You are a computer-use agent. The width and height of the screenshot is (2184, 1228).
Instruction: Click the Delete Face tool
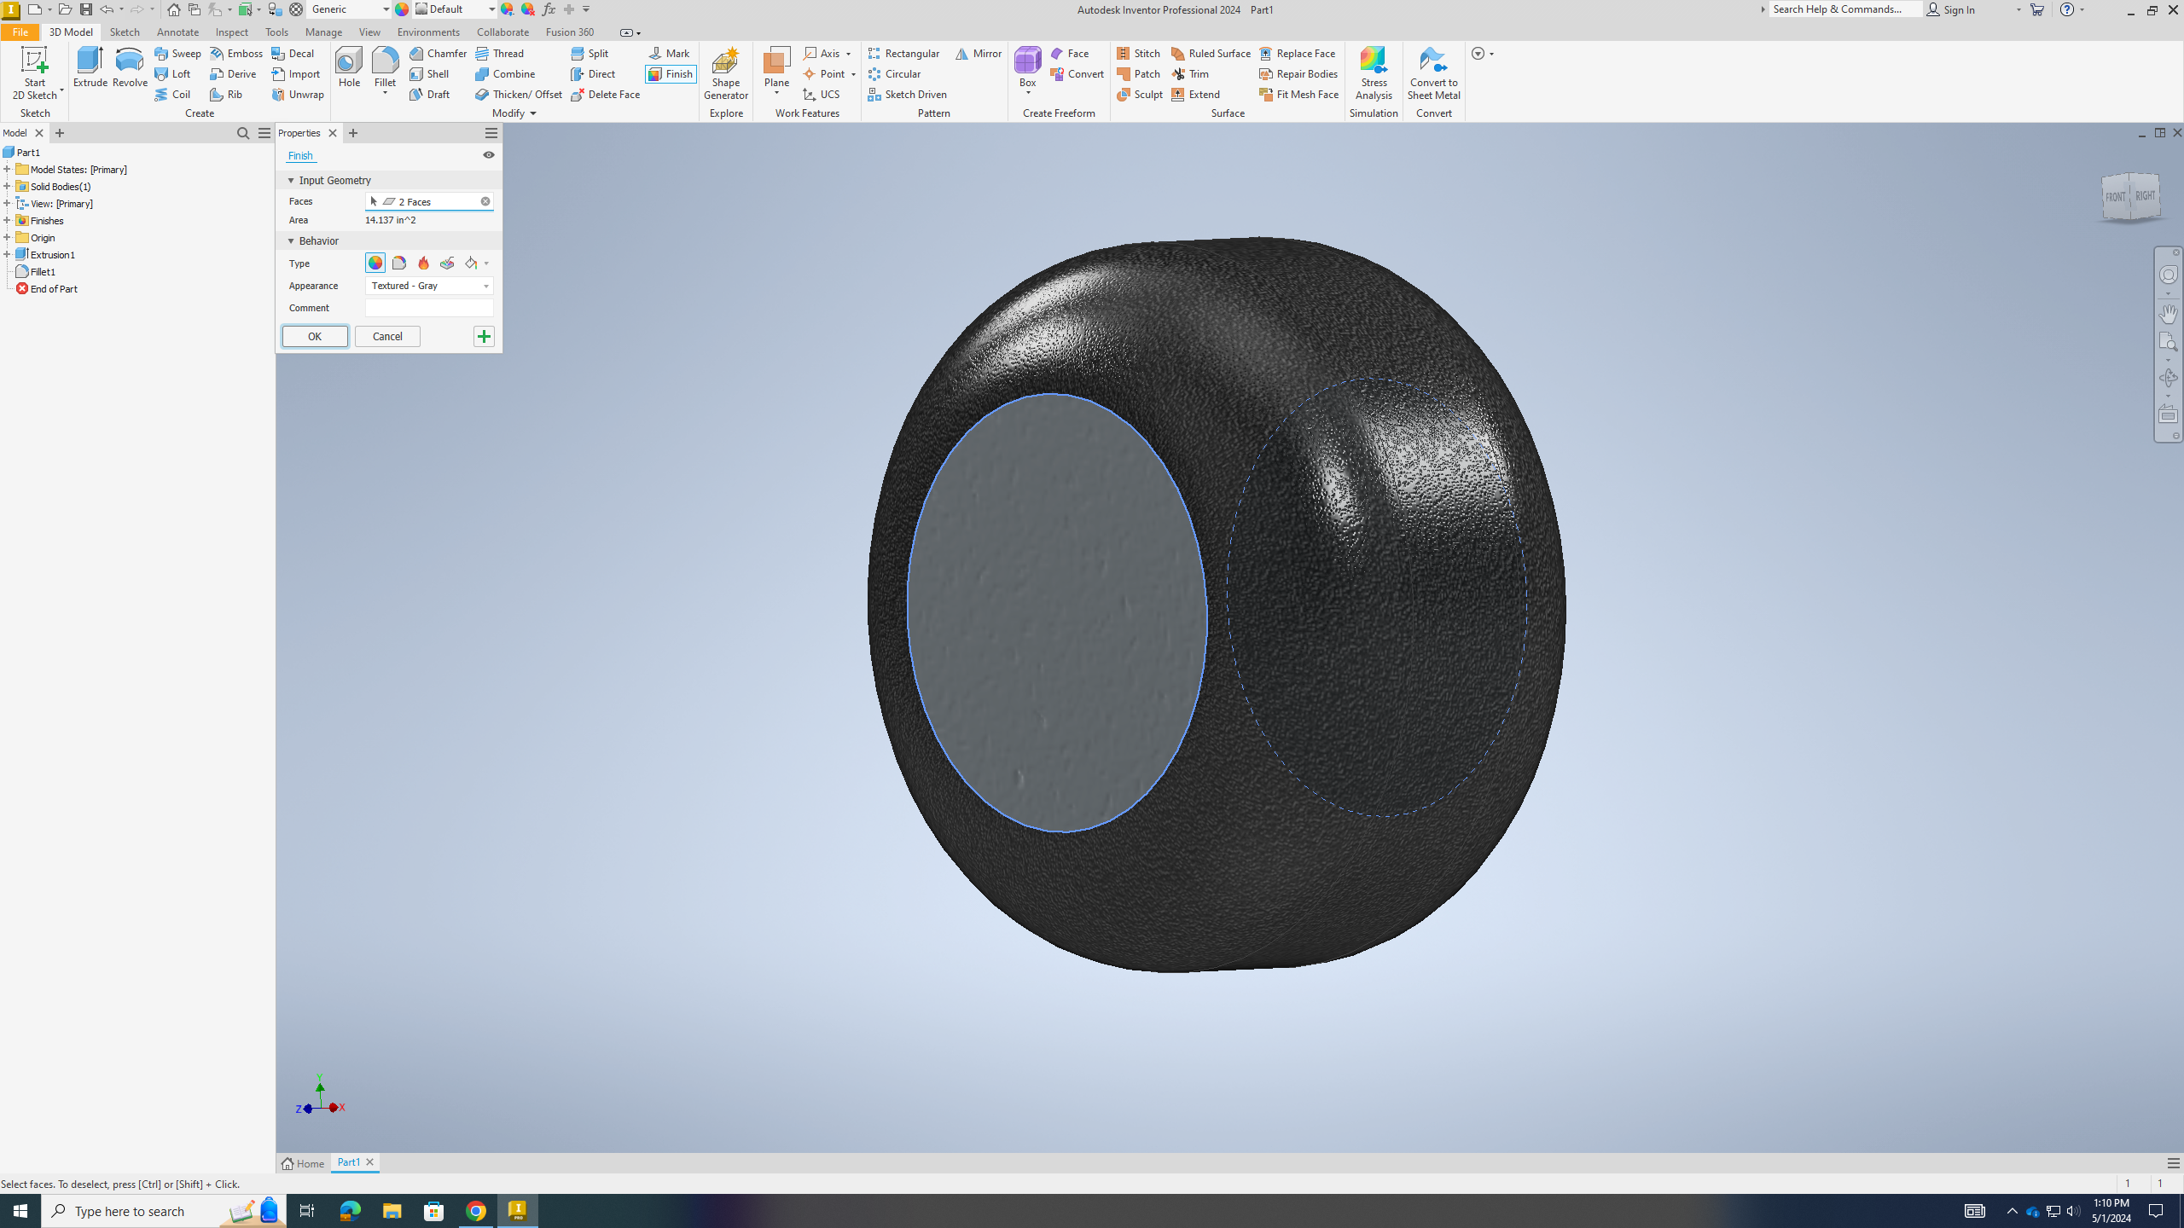tap(605, 95)
